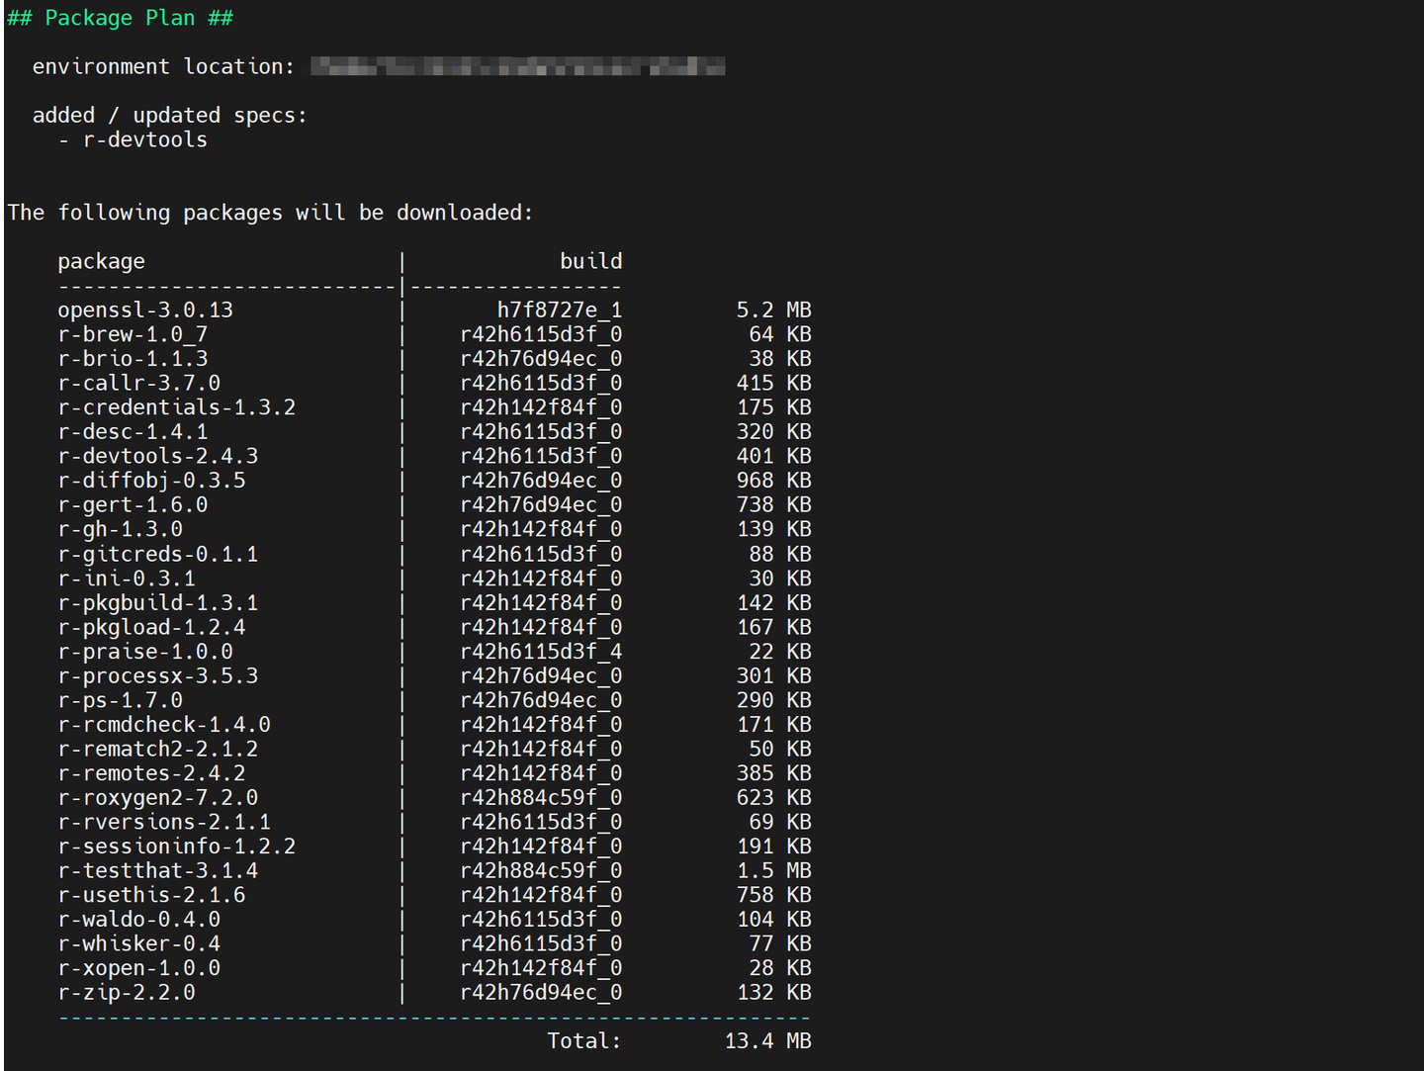
Task: Click the Total 13.4 MB value
Action: pos(767,1040)
